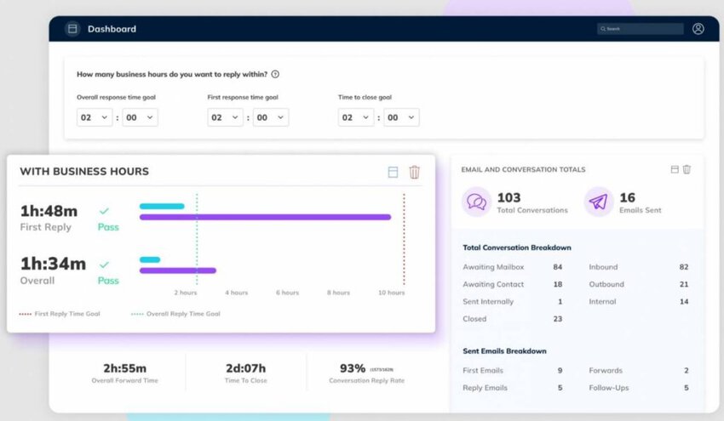Click the Overall purple bar
724x421 pixels.
[178, 270]
